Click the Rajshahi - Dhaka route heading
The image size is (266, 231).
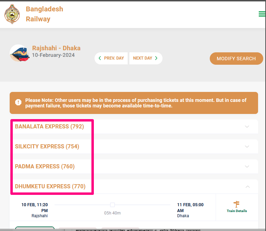point(56,48)
